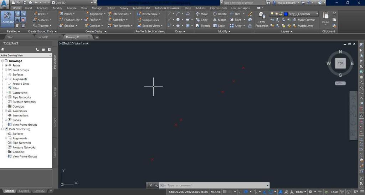Click the Trim tool
This screenshot has height=195, width=365.
[x=235, y=14]
